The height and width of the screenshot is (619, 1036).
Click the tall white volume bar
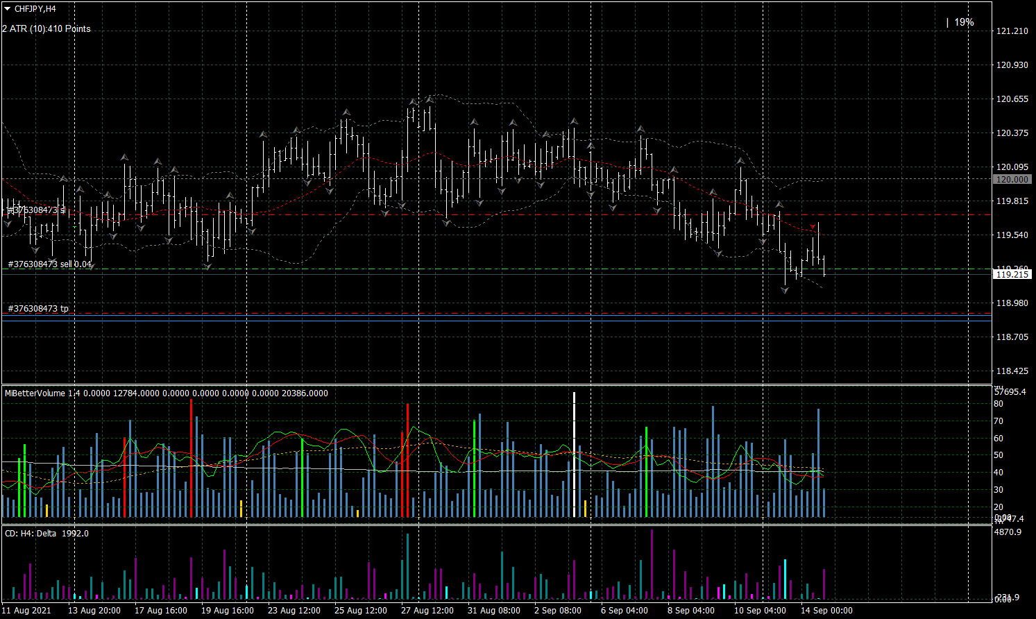pos(574,455)
